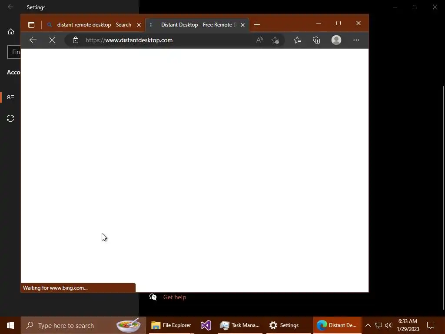Open the volume control tray icon
445x334 pixels.
[388, 325]
